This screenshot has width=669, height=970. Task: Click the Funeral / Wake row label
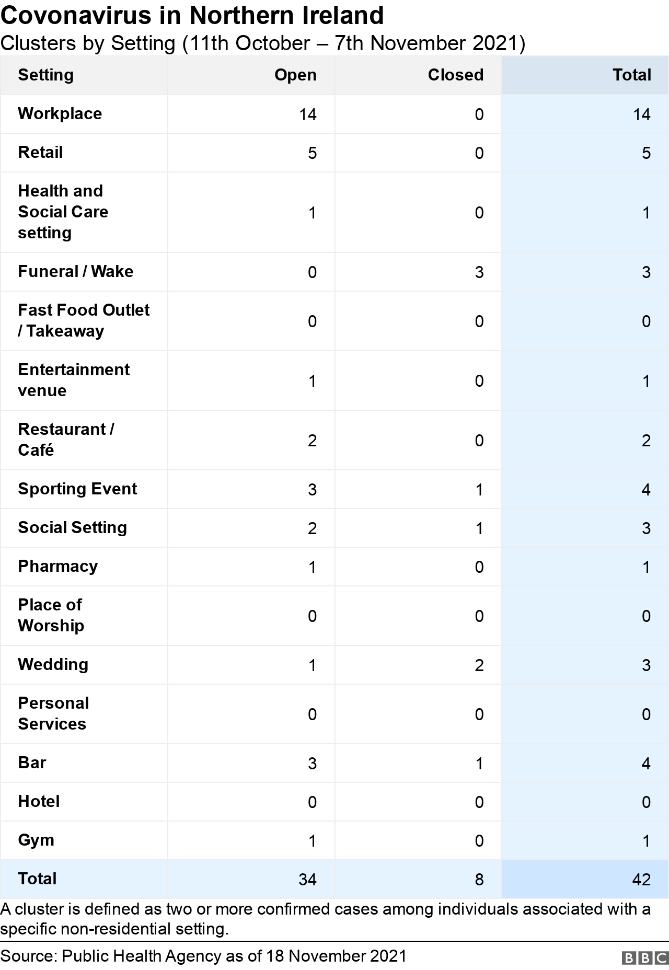point(75,272)
